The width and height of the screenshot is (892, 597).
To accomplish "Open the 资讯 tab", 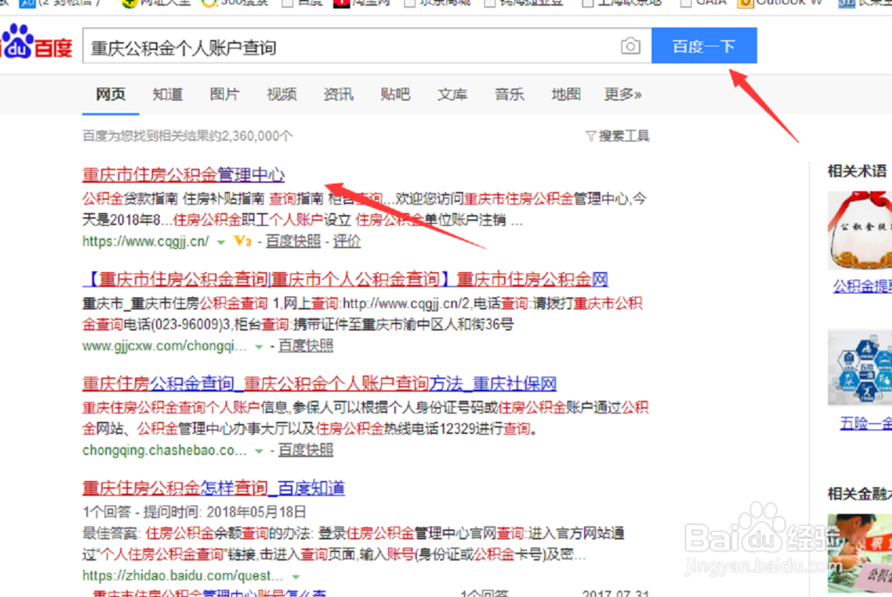I will click(x=338, y=94).
